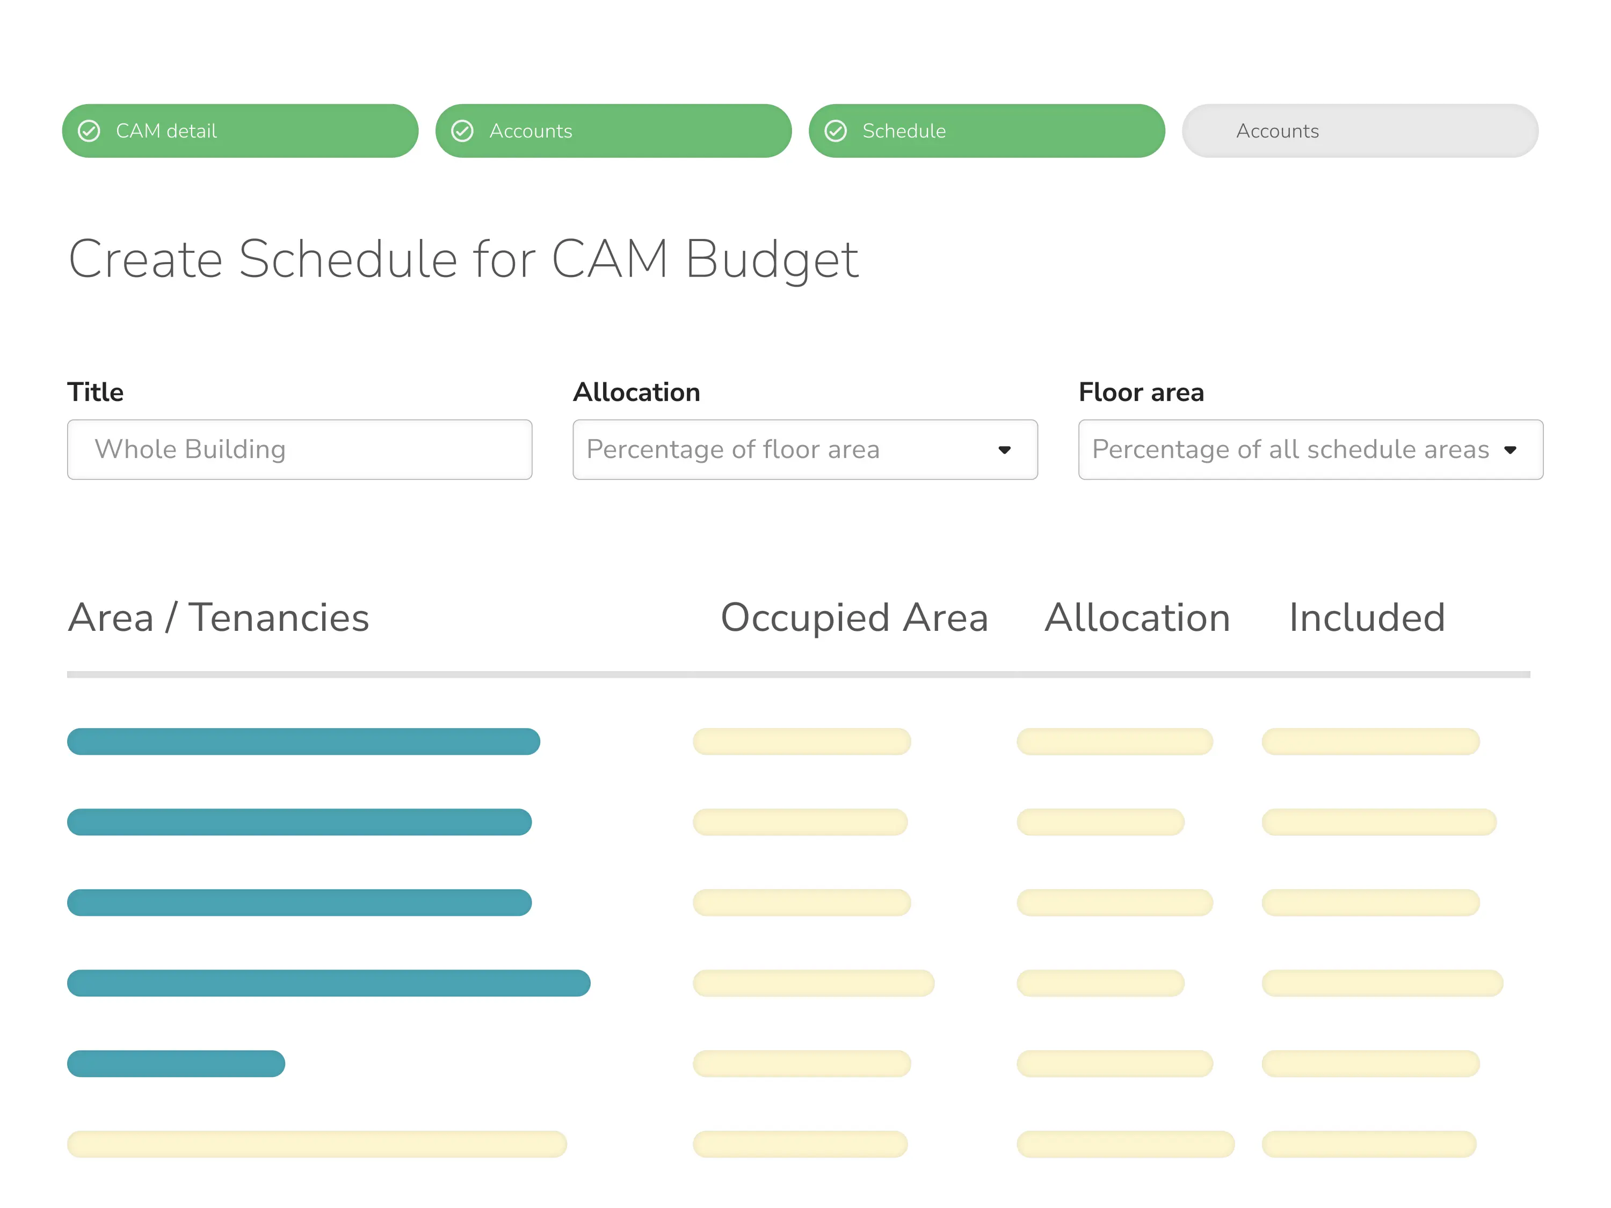
Task: Click the checkmark icon on CAM detail step
Action: coord(89,131)
